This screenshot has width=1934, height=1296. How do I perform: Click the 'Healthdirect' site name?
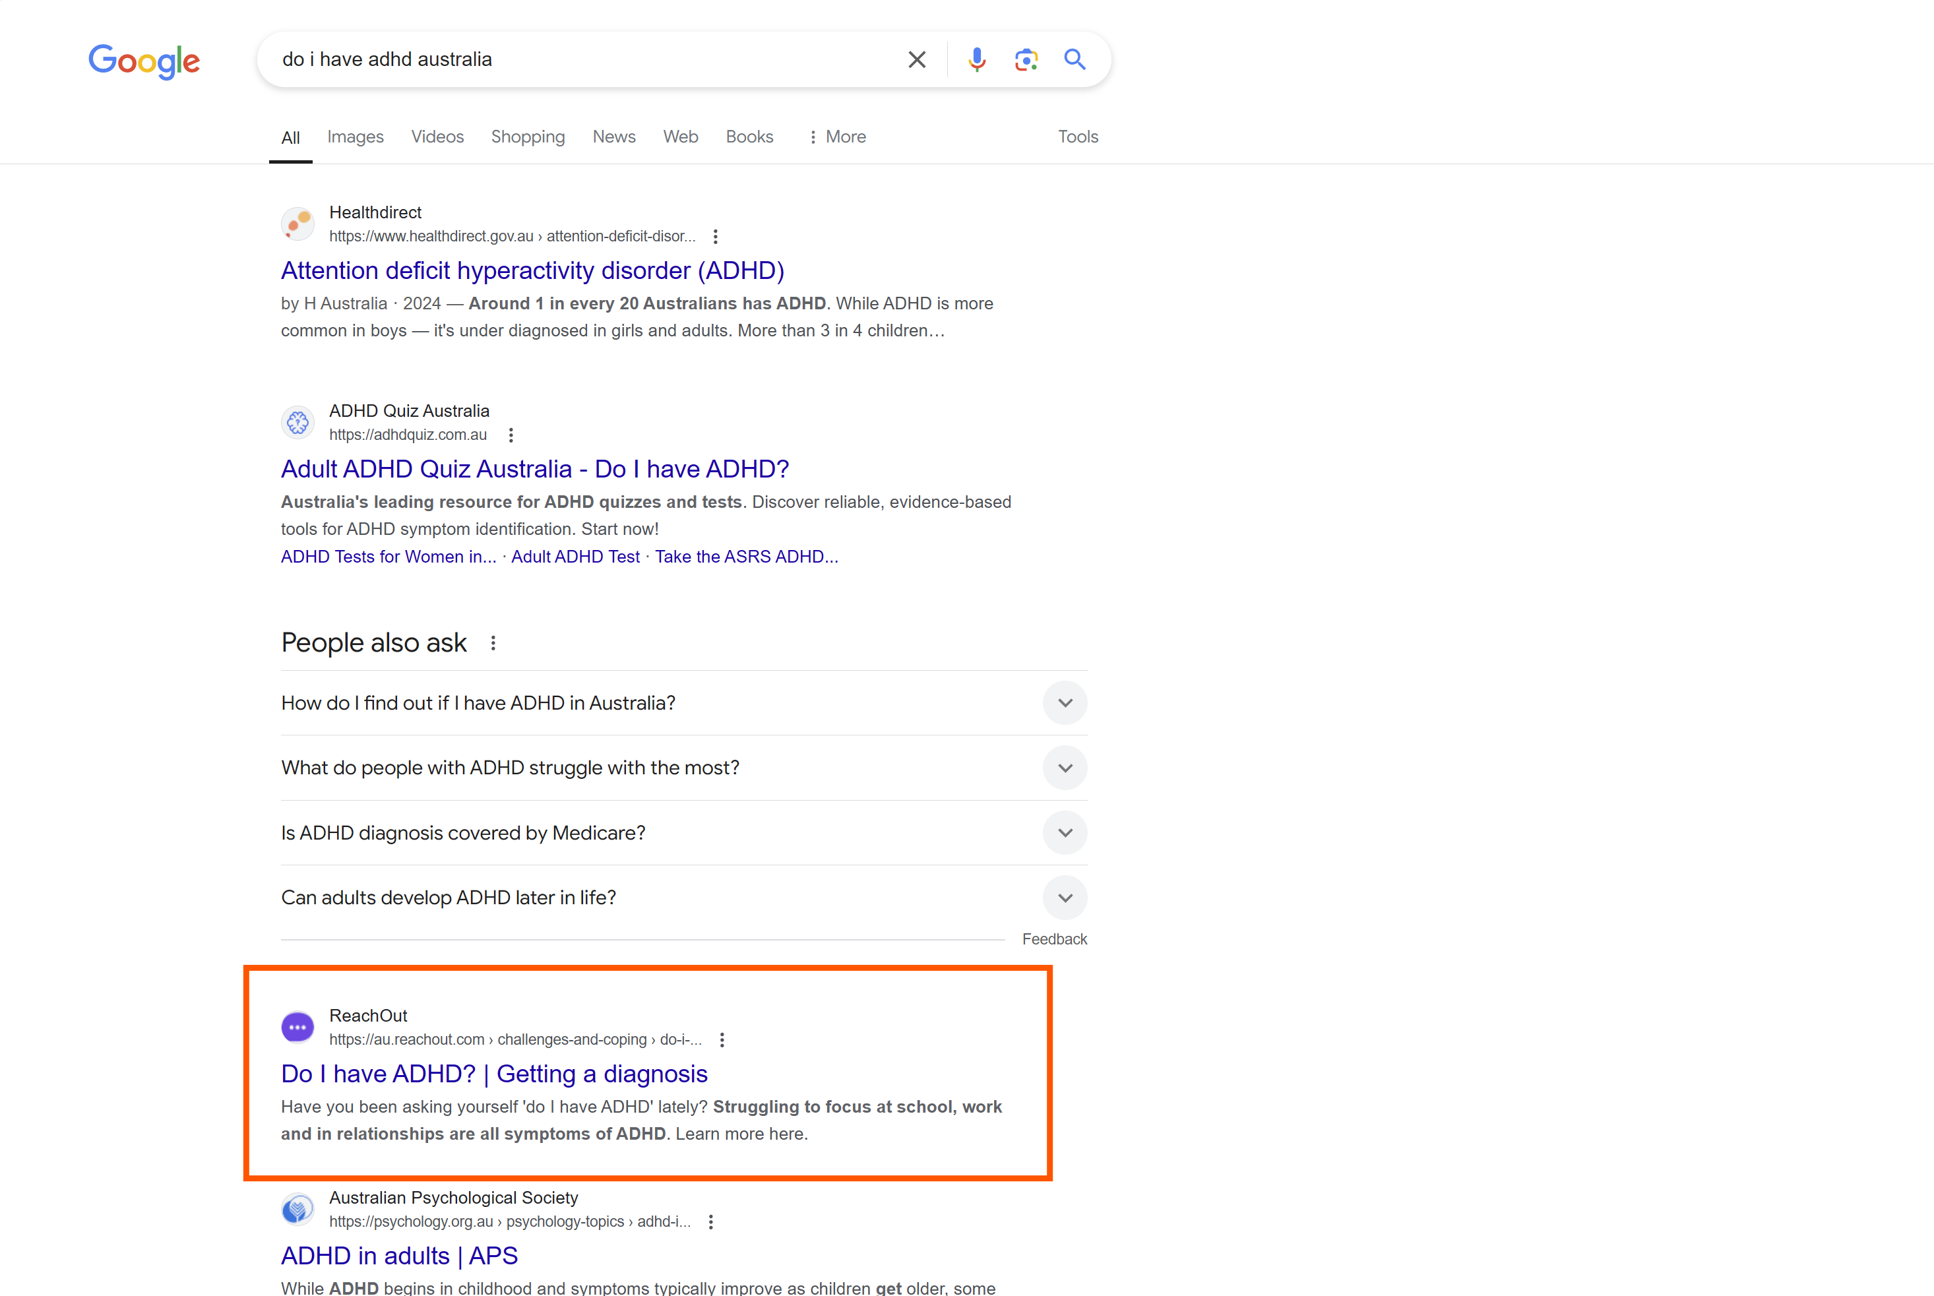point(375,212)
